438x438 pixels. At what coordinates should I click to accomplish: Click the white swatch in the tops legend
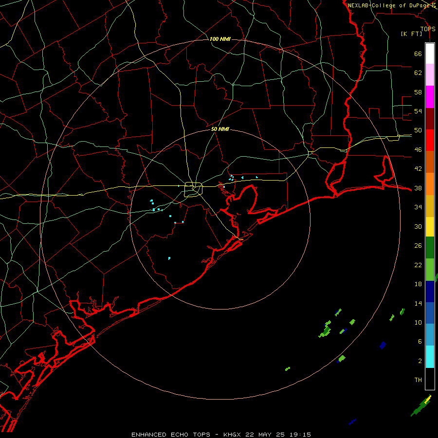click(430, 54)
